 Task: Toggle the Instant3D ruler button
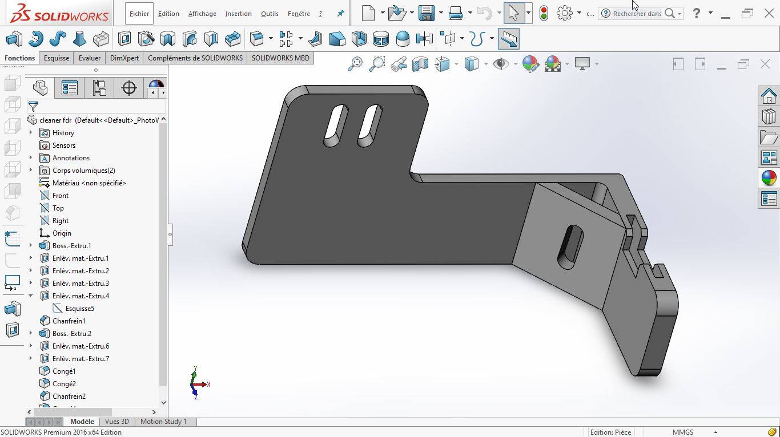tap(508, 39)
